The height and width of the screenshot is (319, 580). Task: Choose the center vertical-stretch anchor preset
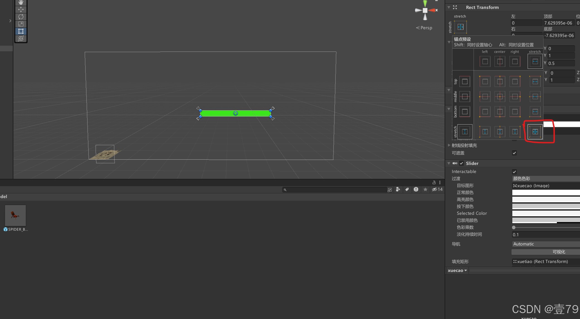pyautogui.click(x=500, y=132)
